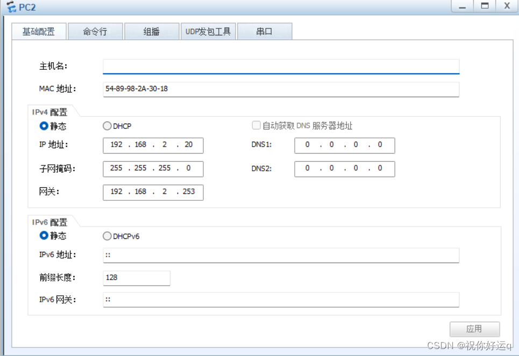
Task: Click the 网关 field showing 192.168.2.253
Action: point(153,192)
